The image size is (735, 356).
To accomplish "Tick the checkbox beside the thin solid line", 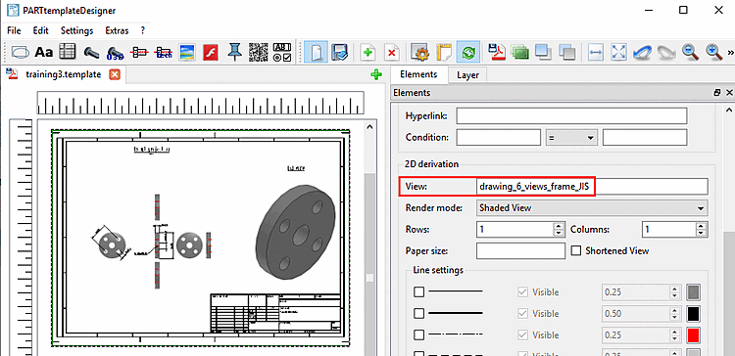I will [418, 291].
